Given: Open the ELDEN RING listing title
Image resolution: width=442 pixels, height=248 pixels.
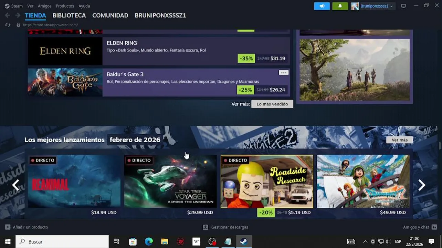Looking at the screenshot, I should coord(122,43).
